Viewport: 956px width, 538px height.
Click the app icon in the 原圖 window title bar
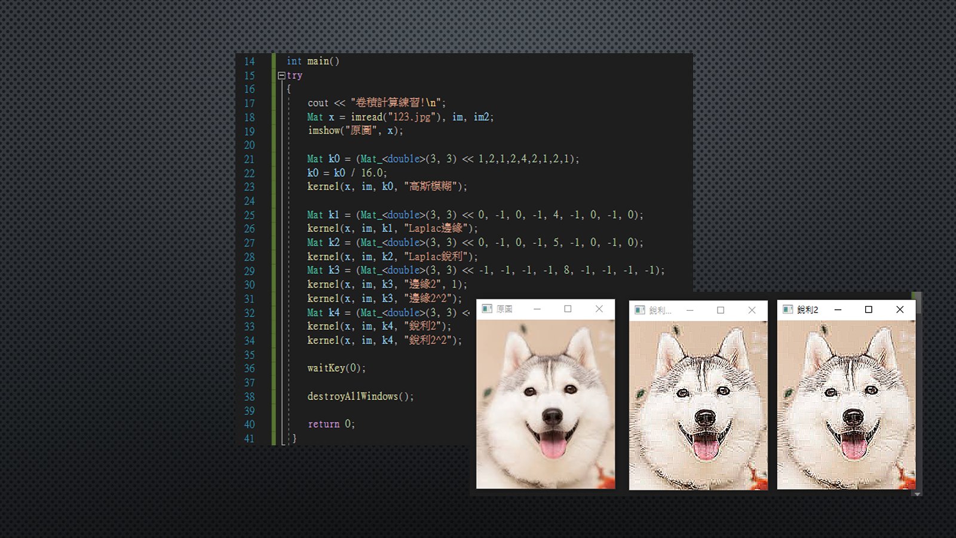pos(487,309)
